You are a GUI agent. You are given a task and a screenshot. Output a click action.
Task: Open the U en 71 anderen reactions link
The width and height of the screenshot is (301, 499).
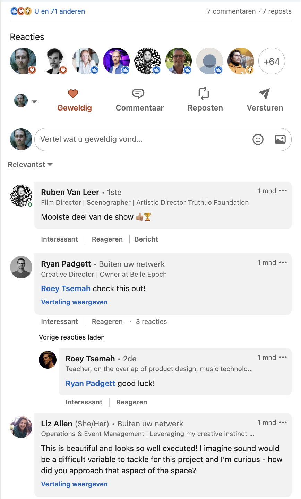tap(60, 11)
